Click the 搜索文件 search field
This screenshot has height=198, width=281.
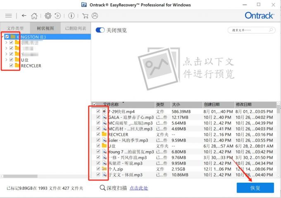pyautogui.click(x=251, y=30)
